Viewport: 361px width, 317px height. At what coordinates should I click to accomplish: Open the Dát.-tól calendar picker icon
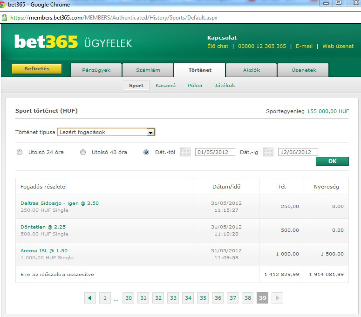coord(185,152)
